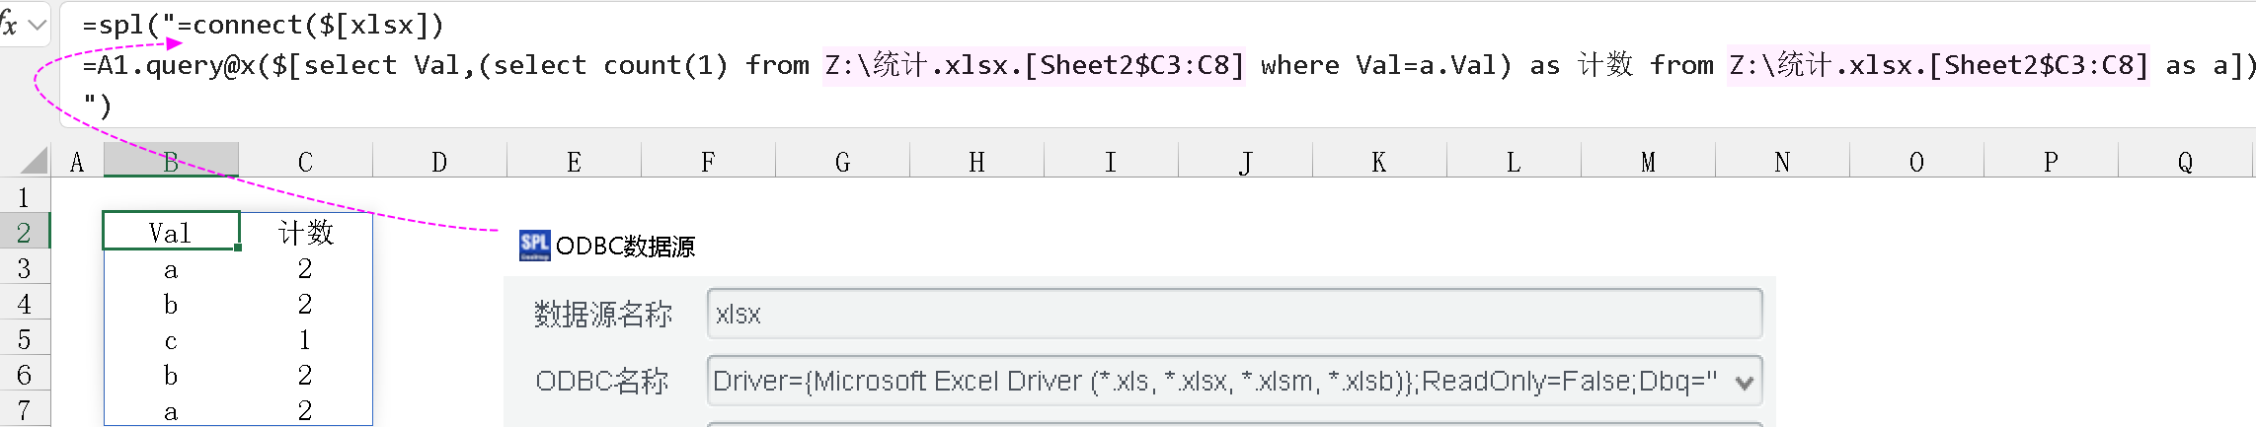This screenshot has width=2256, height=427.
Task: Select column H header
Action: pyautogui.click(x=976, y=162)
